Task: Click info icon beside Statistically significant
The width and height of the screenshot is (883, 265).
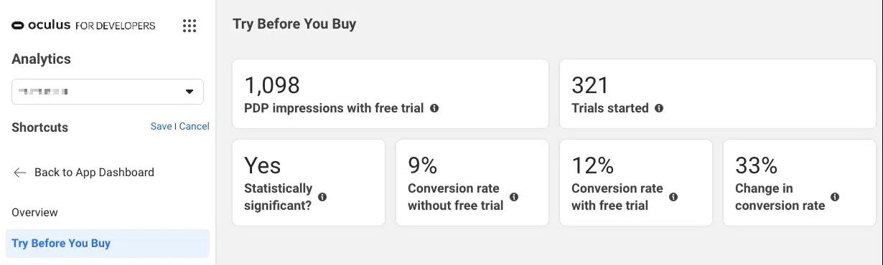Action: pos(322,197)
